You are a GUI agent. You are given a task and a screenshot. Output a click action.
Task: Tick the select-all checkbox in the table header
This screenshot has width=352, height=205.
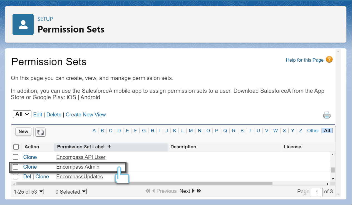pyautogui.click(x=16, y=147)
